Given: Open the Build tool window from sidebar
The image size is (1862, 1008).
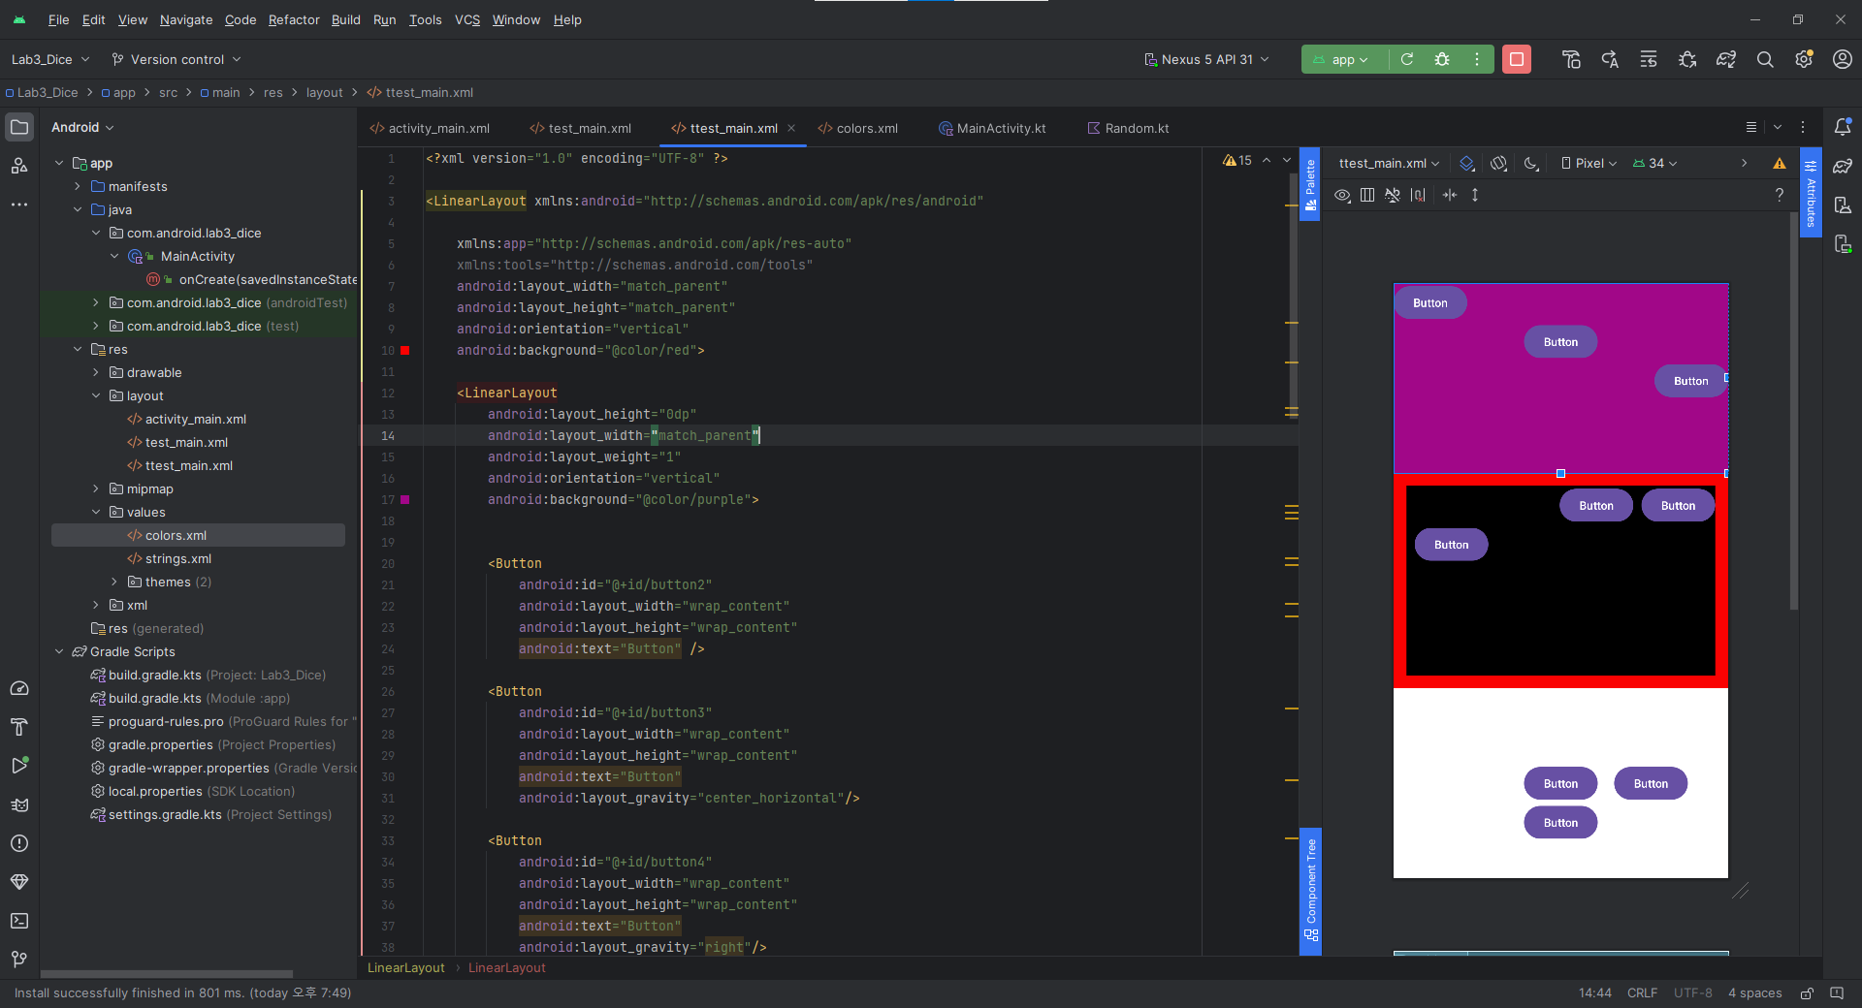Looking at the screenshot, I should coord(19,727).
